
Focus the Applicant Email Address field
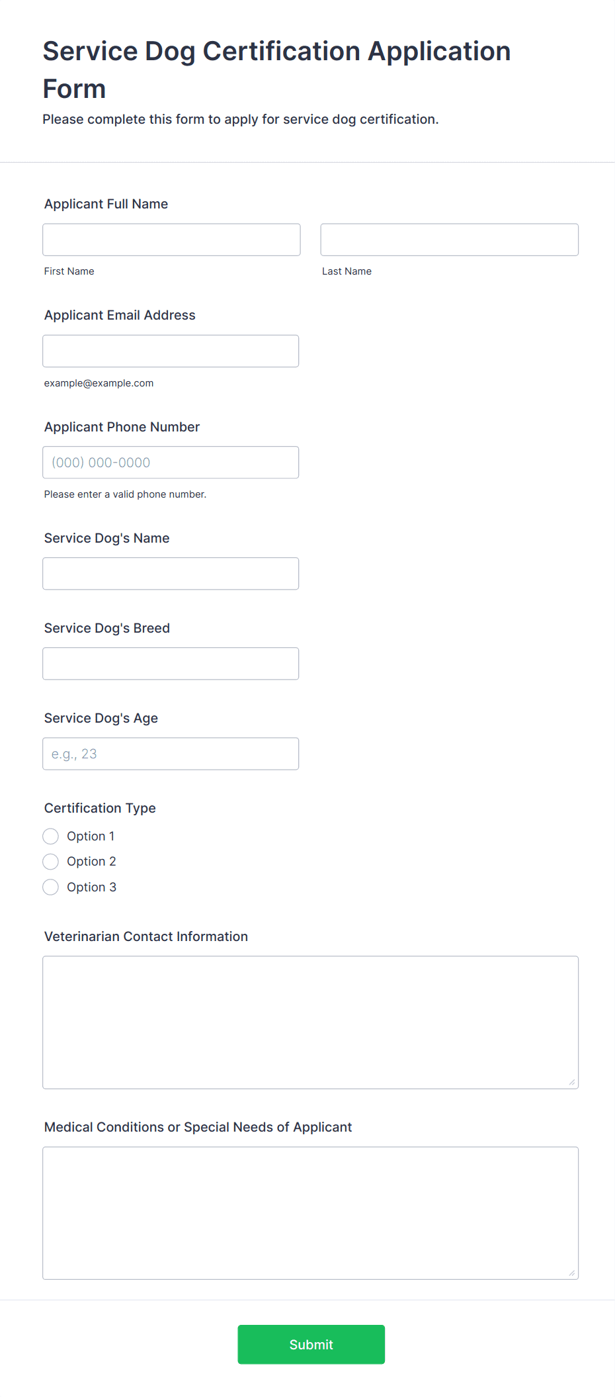pyautogui.click(x=171, y=351)
